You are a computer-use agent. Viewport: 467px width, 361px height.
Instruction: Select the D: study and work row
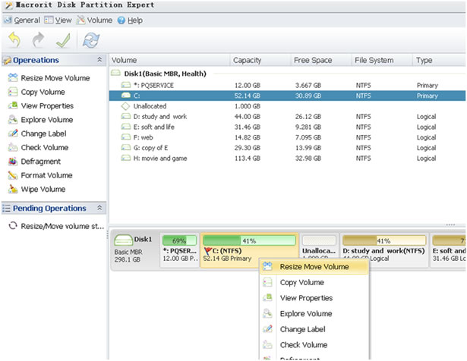coord(287,117)
